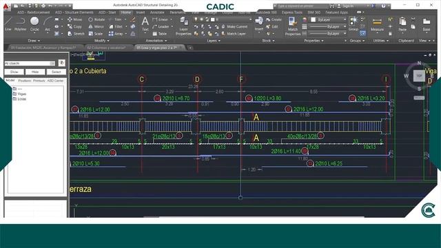Click the Leader annotation tool
The width and height of the screenshot is (441, 248).
[x=161, y=26]
